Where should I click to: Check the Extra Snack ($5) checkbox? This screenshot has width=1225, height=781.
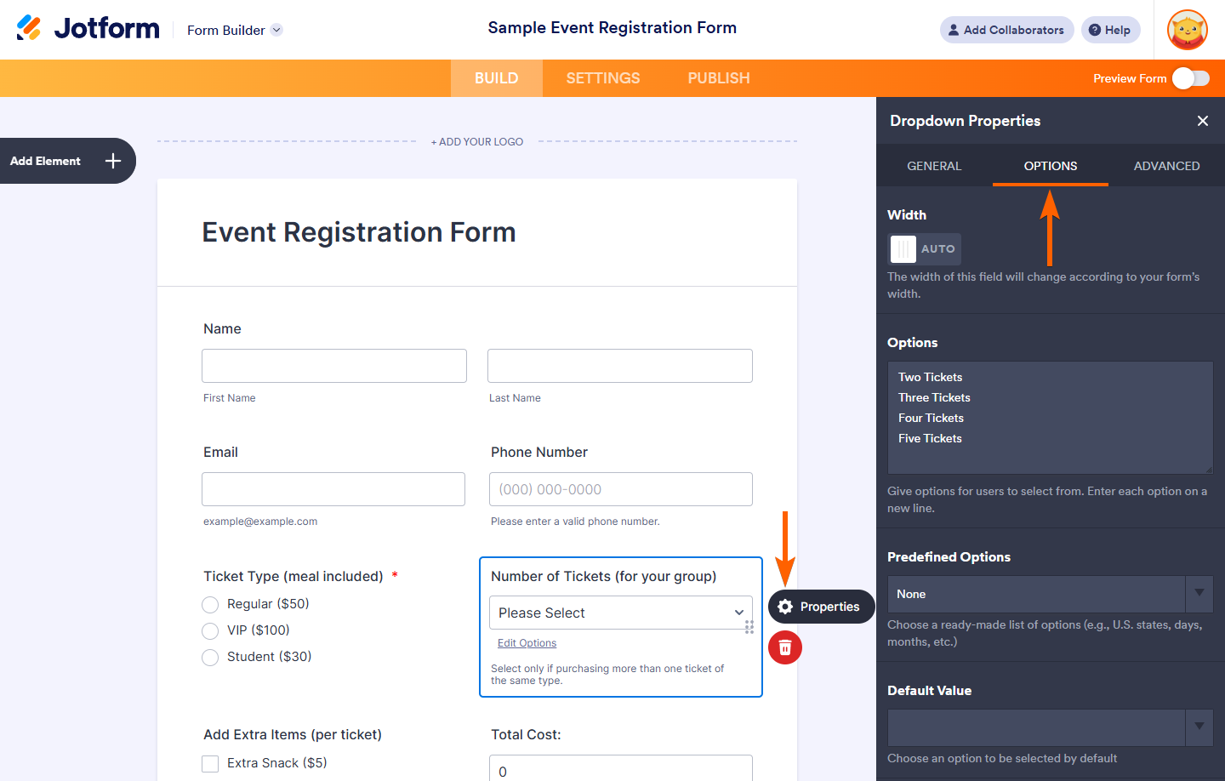(x=210, y=764)
